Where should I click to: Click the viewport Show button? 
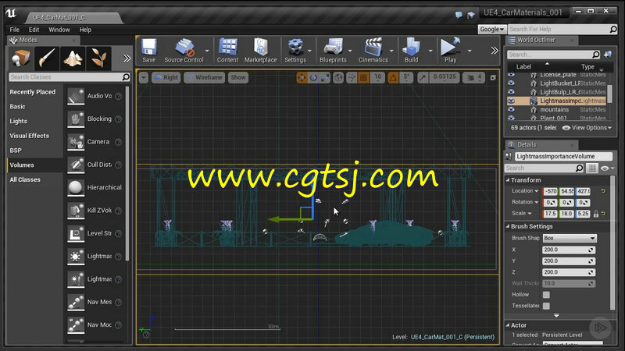tap(238, 77)
